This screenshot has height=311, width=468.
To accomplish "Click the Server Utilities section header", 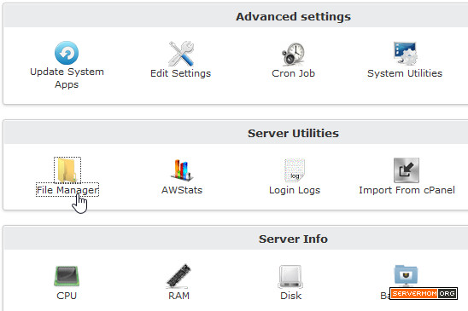I will pos(293,134).
